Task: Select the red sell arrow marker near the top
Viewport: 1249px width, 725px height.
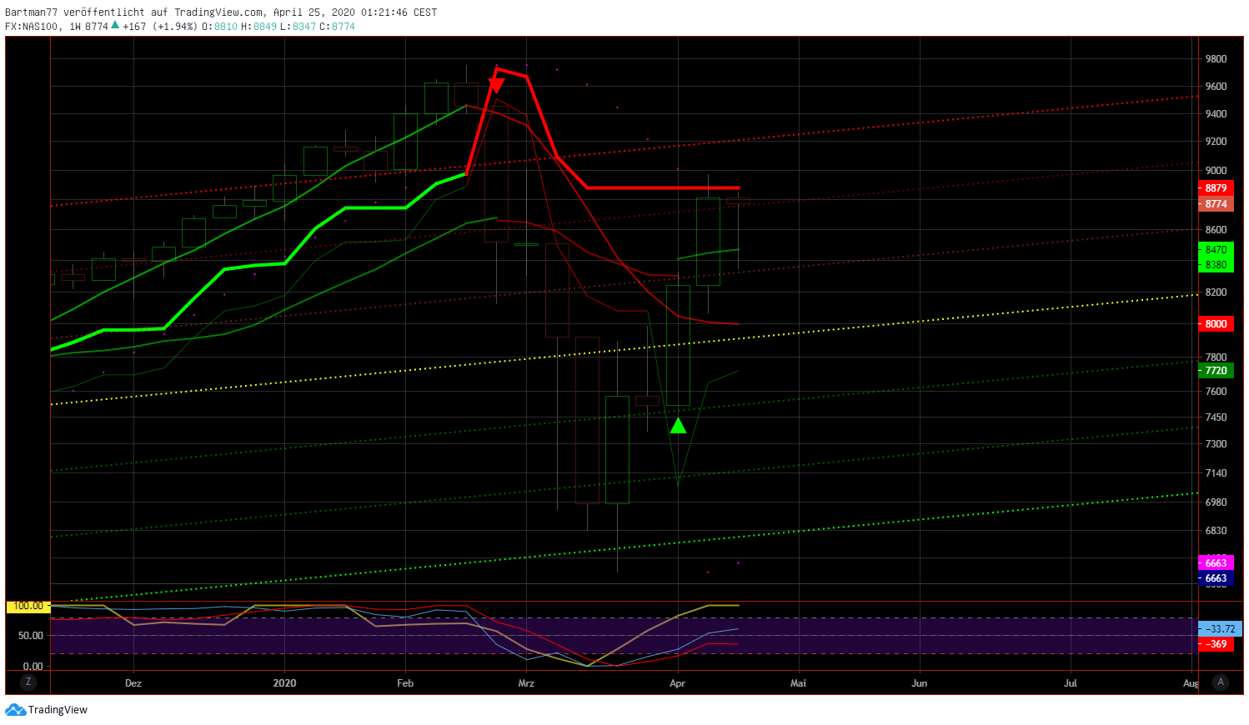Action: tap(495, 83)
